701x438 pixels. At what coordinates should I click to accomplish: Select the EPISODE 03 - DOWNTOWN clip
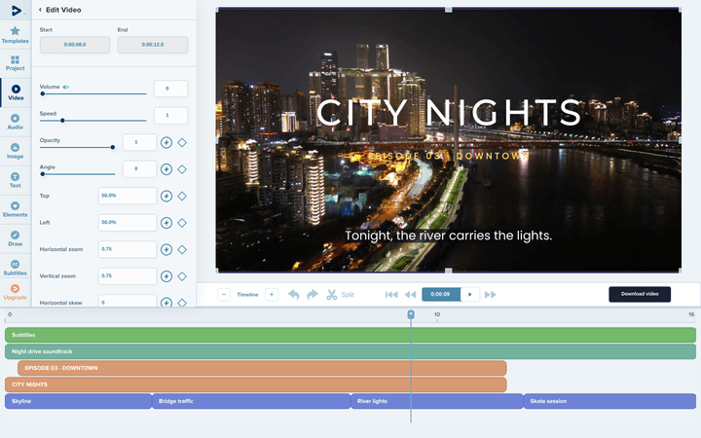[262, 368]
